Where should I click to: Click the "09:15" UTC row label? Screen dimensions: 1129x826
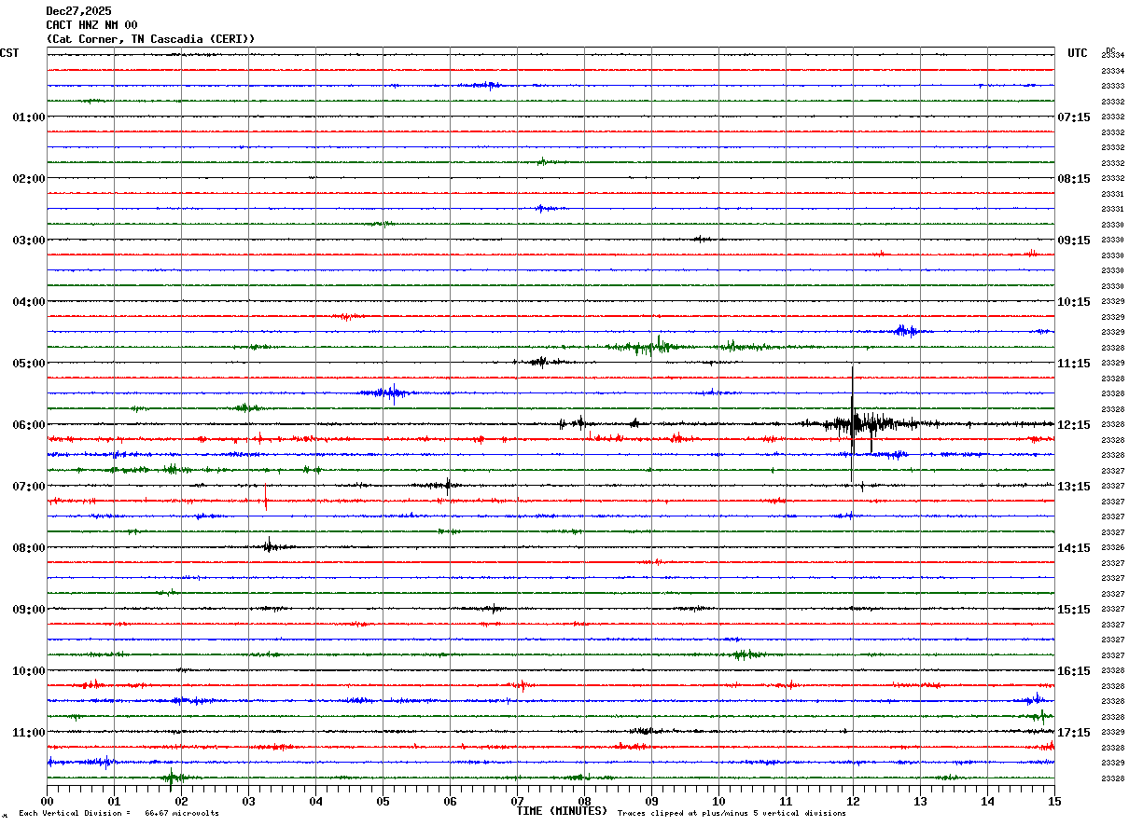click(1074, 241)
